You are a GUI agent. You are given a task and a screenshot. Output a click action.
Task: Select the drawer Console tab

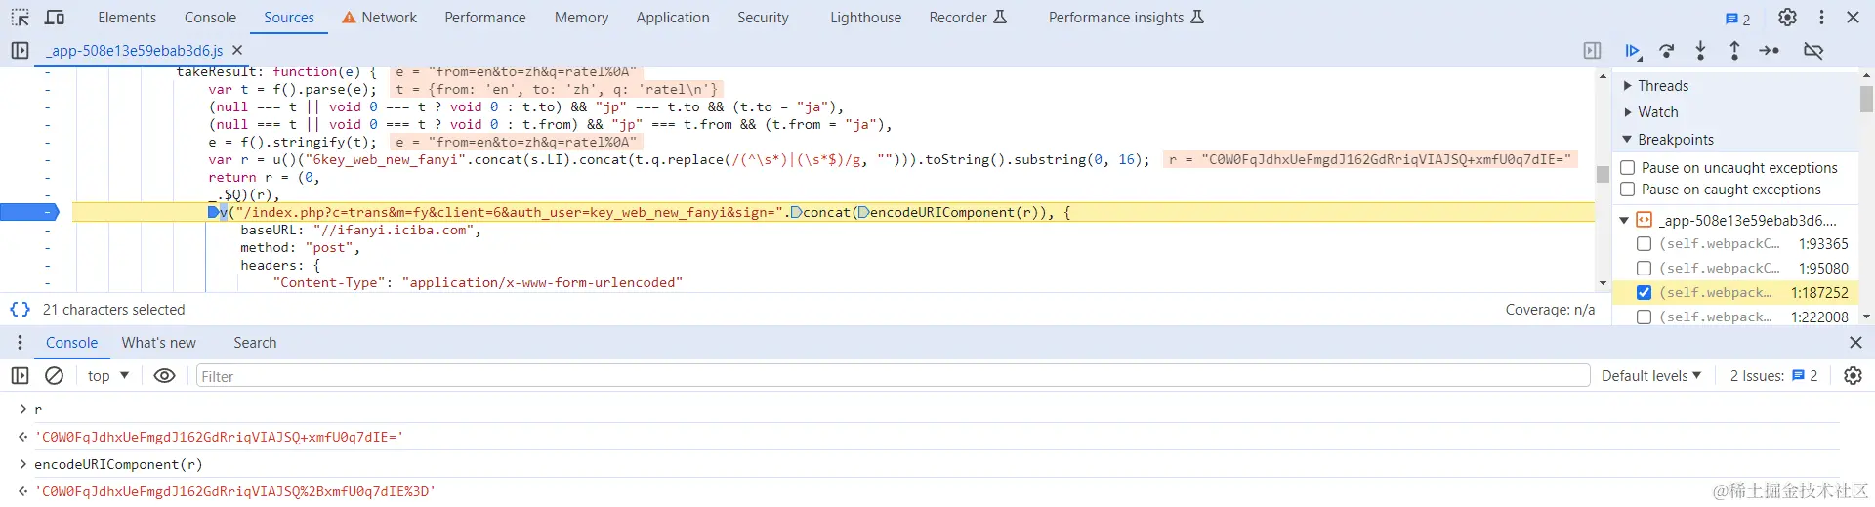pyautogui.click(x=71, y=343)
